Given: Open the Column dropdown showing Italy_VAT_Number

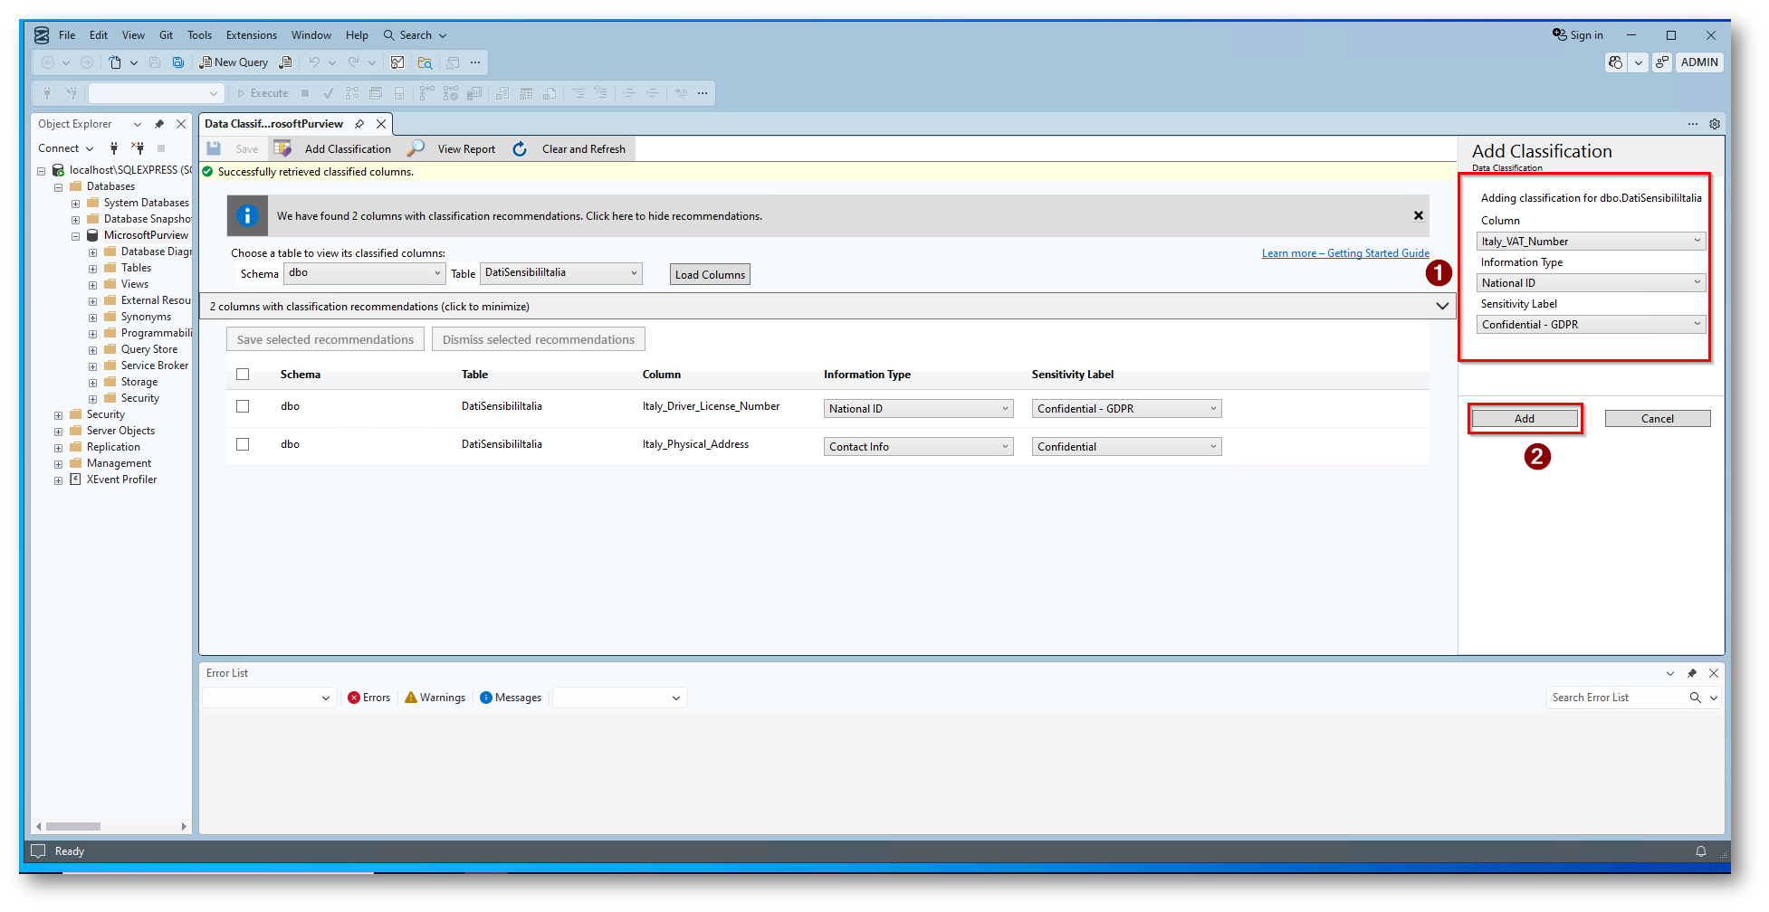Looking at the screenshot, I should (x=1591, y=242).
